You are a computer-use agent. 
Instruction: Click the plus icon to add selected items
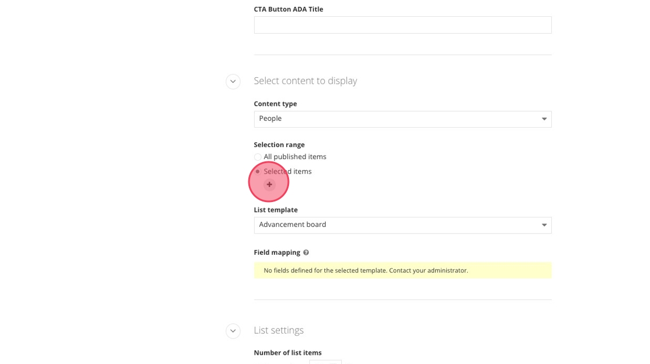click(x=269, y=185)
